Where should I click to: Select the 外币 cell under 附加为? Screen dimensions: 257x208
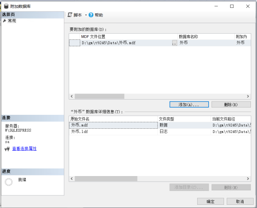point(243,43)
